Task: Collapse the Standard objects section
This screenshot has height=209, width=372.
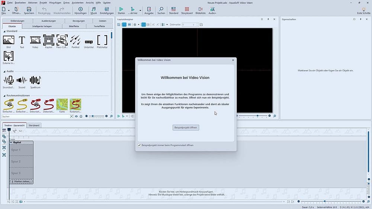Action: (x=4, y=31)
